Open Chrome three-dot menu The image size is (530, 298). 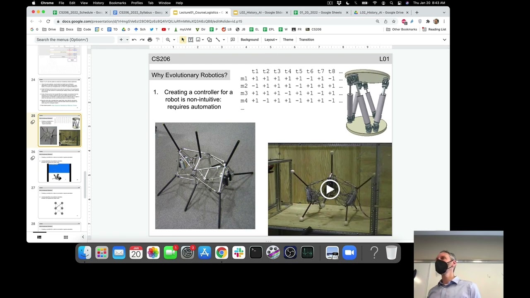coord(444,21)
